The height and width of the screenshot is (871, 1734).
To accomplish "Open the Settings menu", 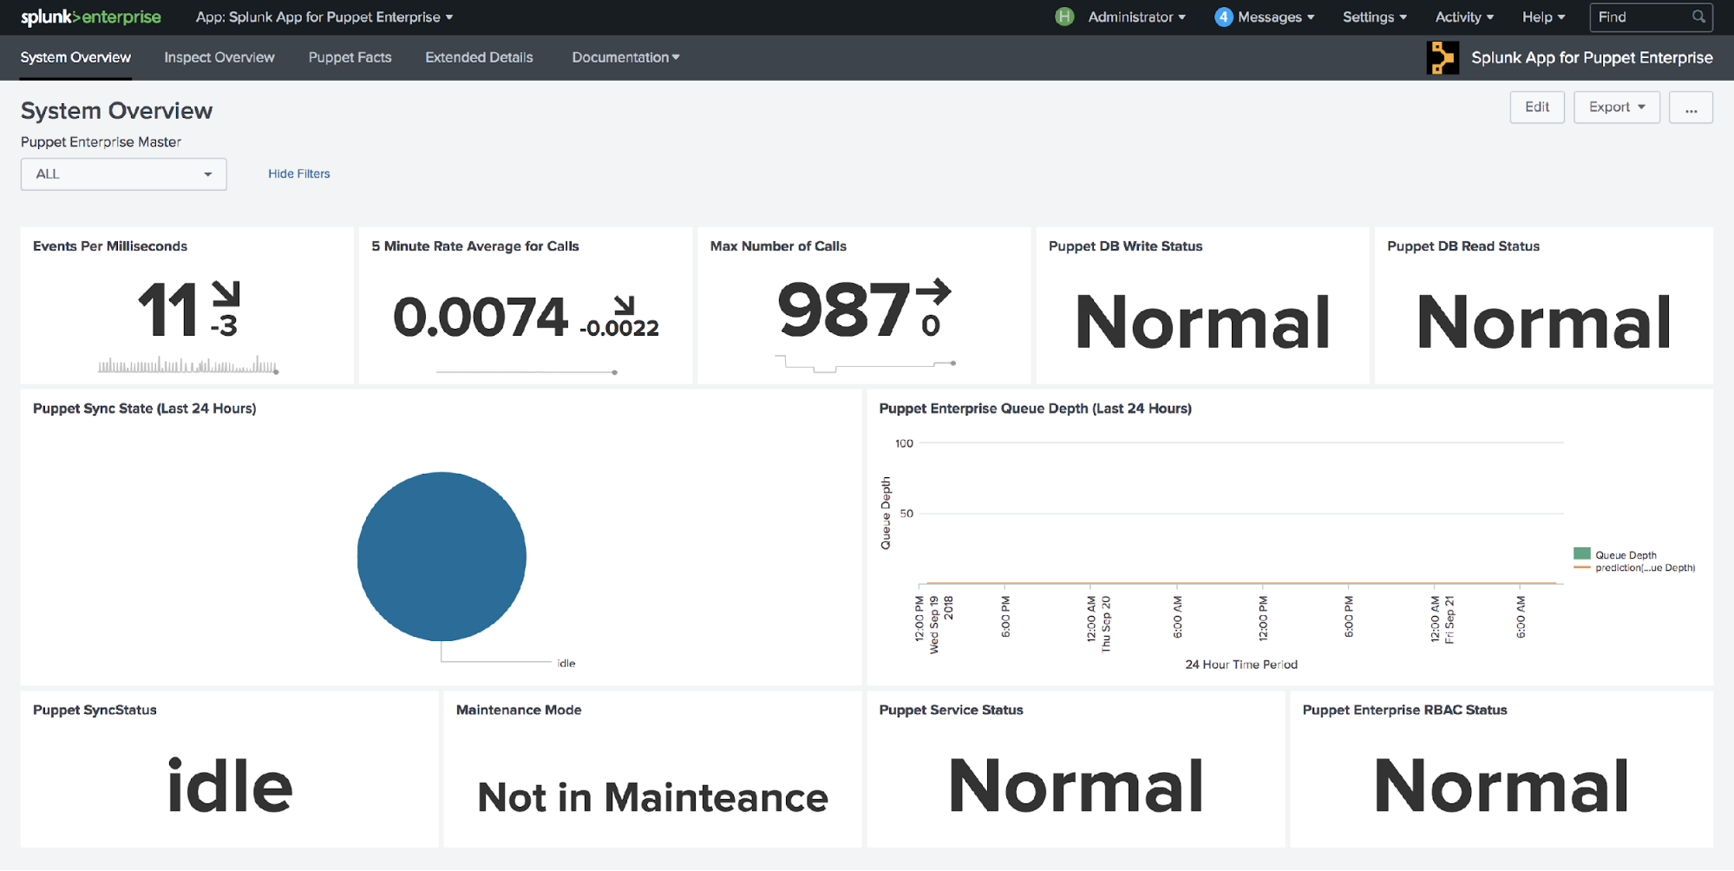I will pyautogui.click(x=1375, y=17).
